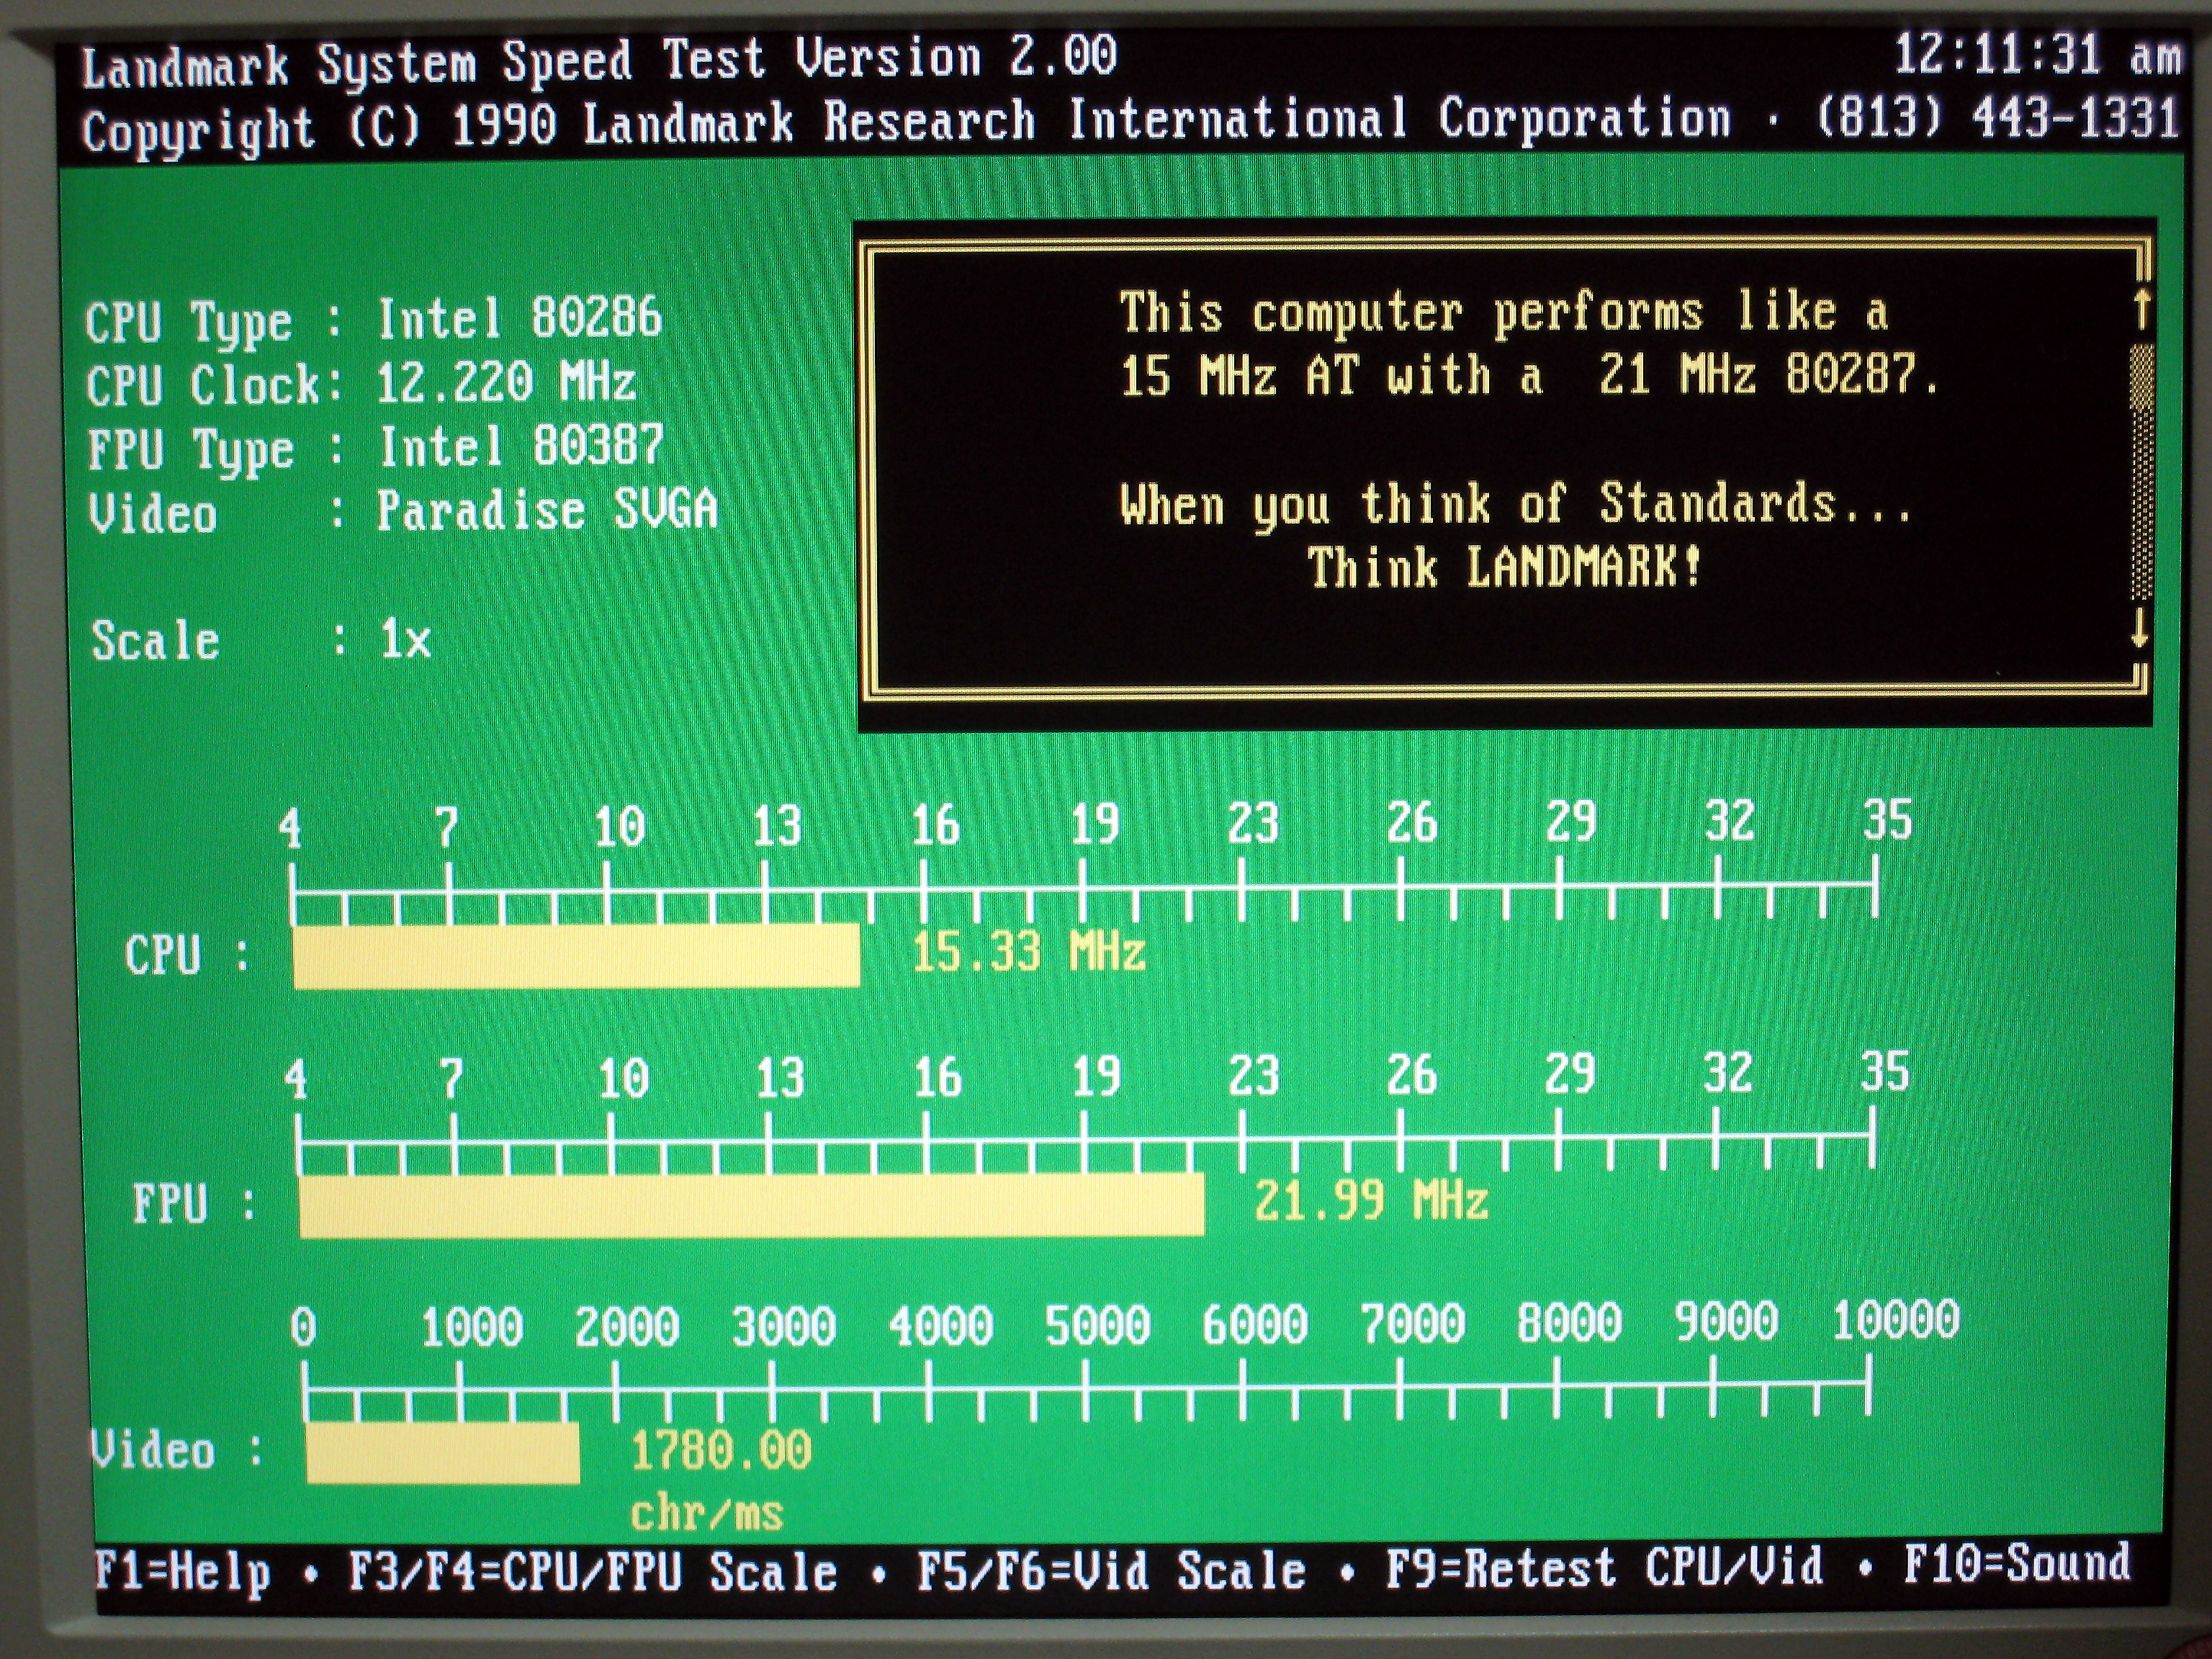The height and width of the screenshot is (1659, 2212).
Task: Click the 1780.00 video value
Action: coord(721,1450)
